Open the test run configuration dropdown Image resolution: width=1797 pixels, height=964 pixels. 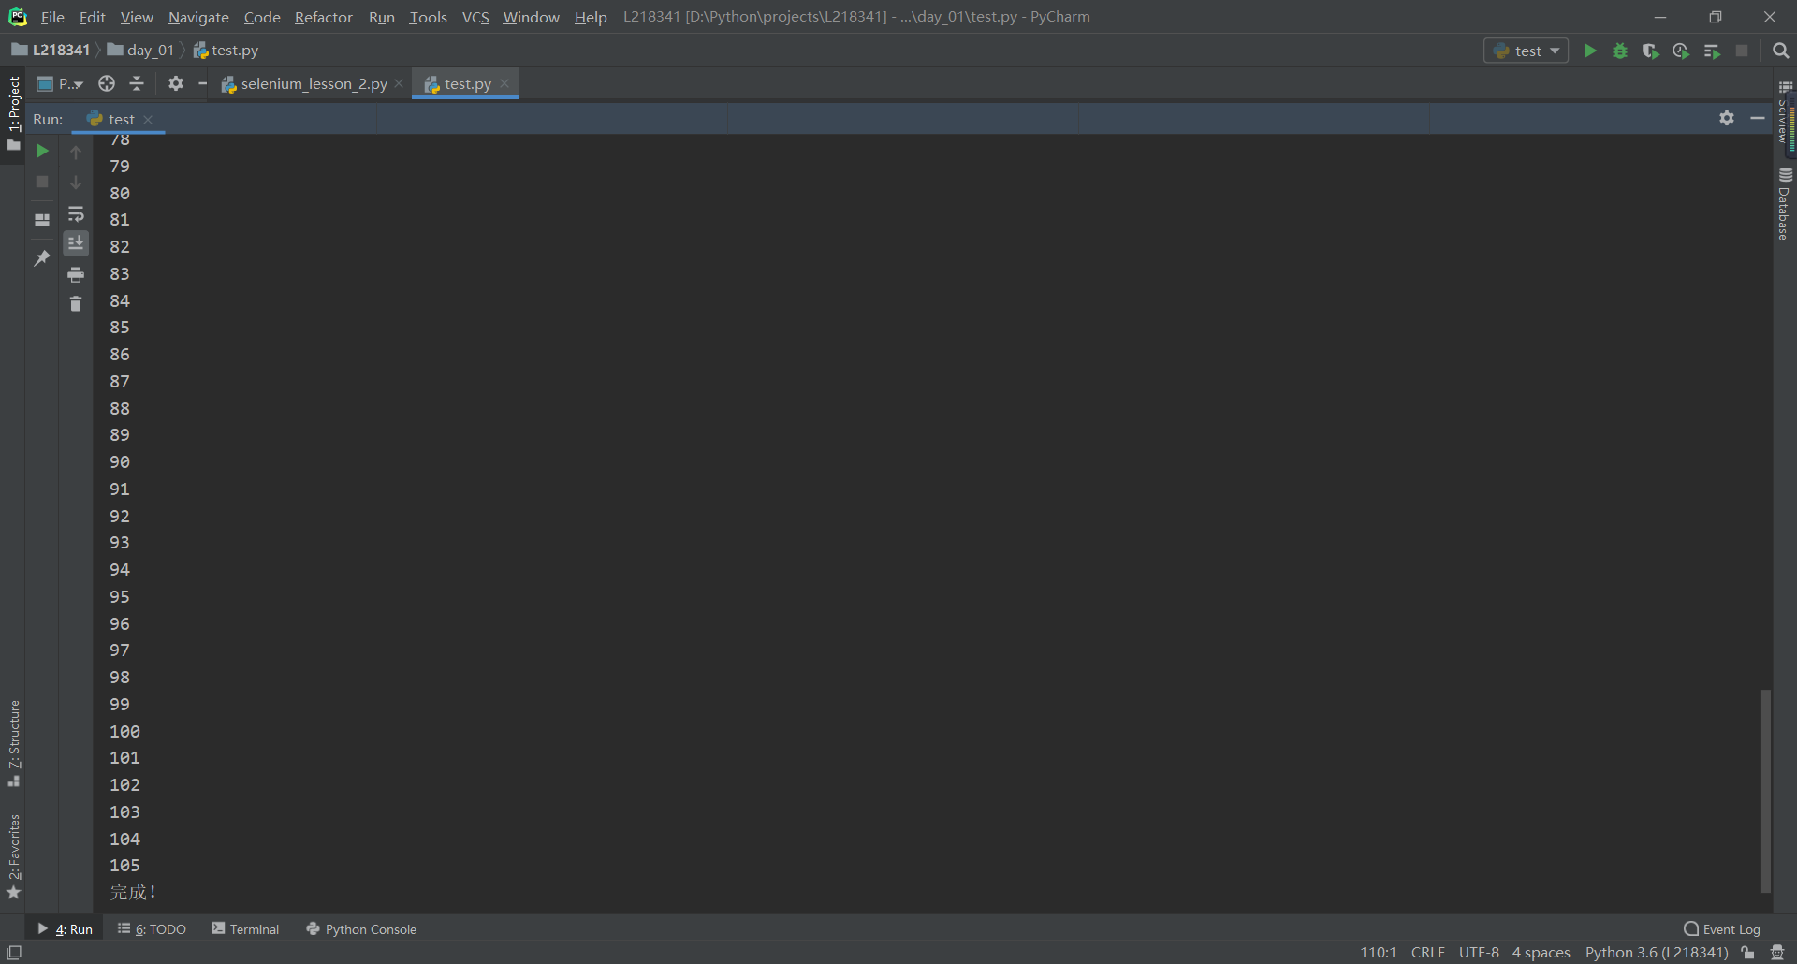(1527, 51)
